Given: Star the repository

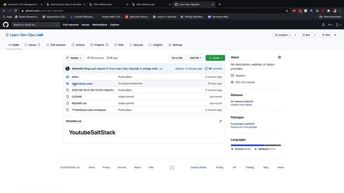Looking at the screenshot, I should (306, 35).
